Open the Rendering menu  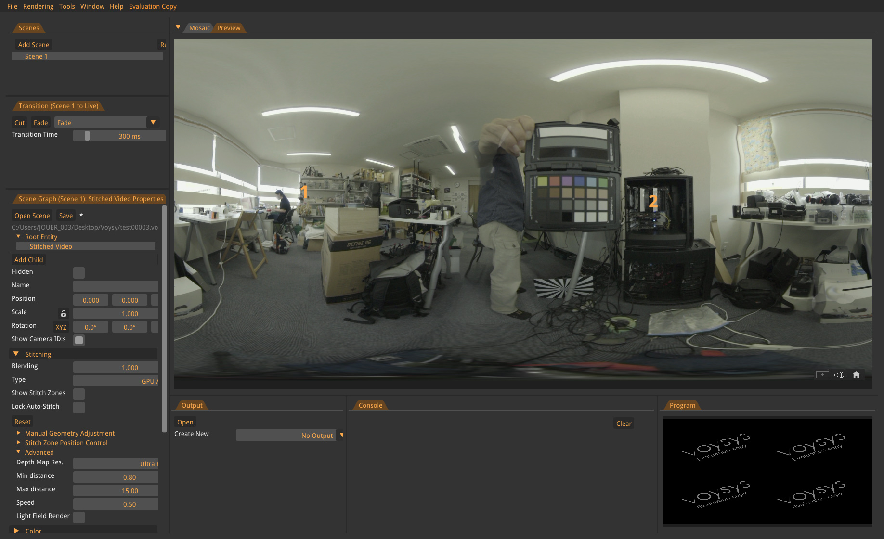(38, 6)
